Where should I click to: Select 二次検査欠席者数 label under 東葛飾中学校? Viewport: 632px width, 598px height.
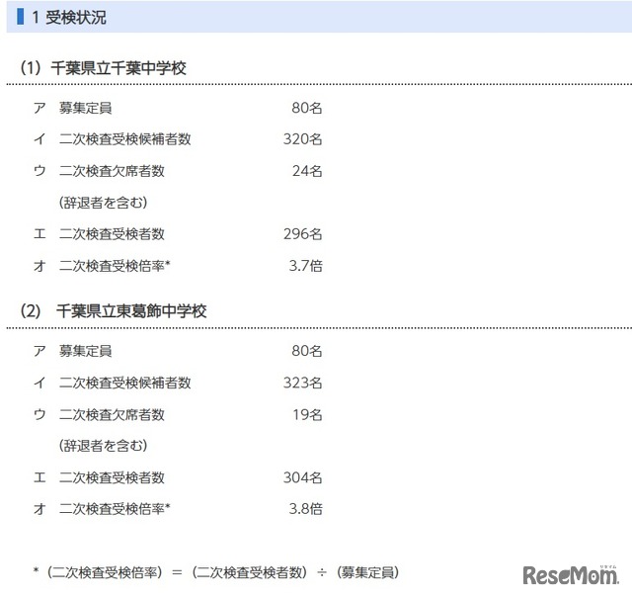[x=112, y=414]
